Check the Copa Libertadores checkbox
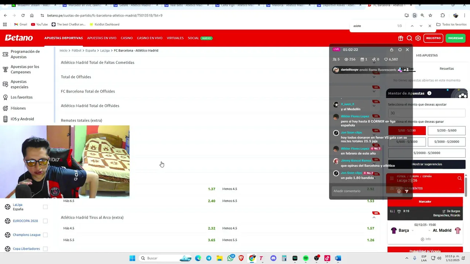This screenshot has height=264, width=470. pyautogui.click(x=45, y=249)
